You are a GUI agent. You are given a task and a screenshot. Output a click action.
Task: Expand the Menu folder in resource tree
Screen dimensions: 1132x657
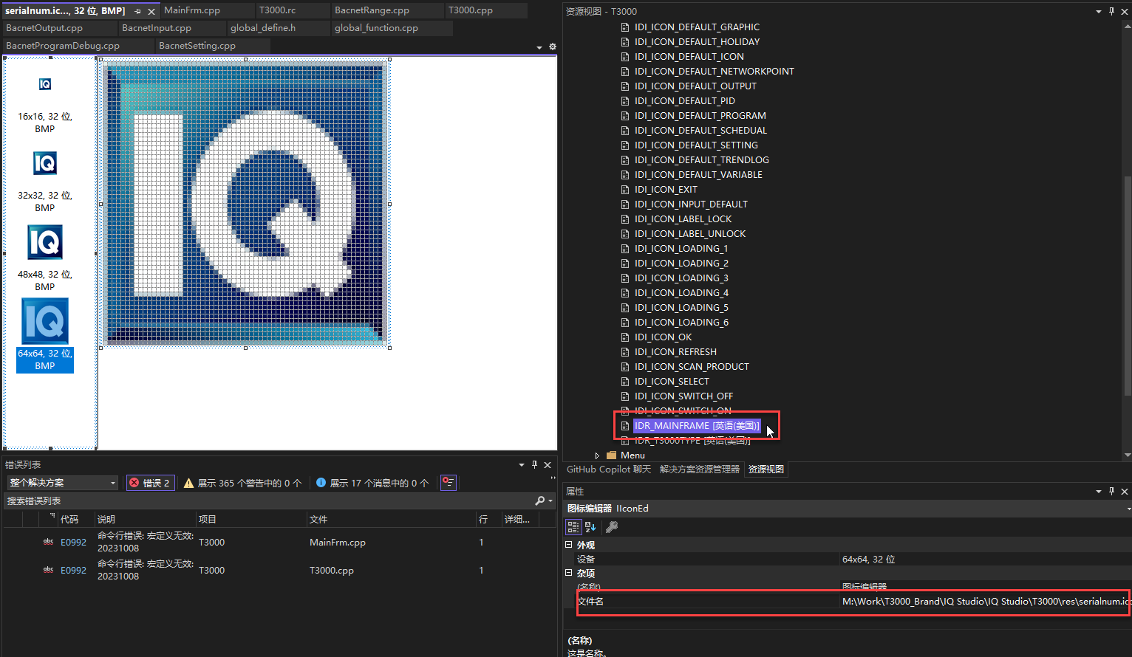(x=597, y=455)
